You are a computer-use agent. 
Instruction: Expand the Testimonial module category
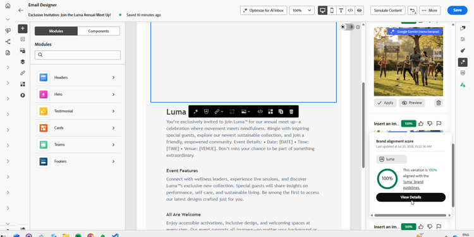coord(78,111)
